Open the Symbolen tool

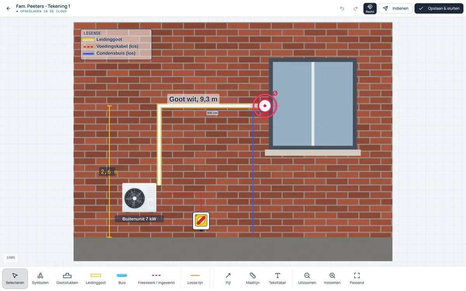(40, 279)
